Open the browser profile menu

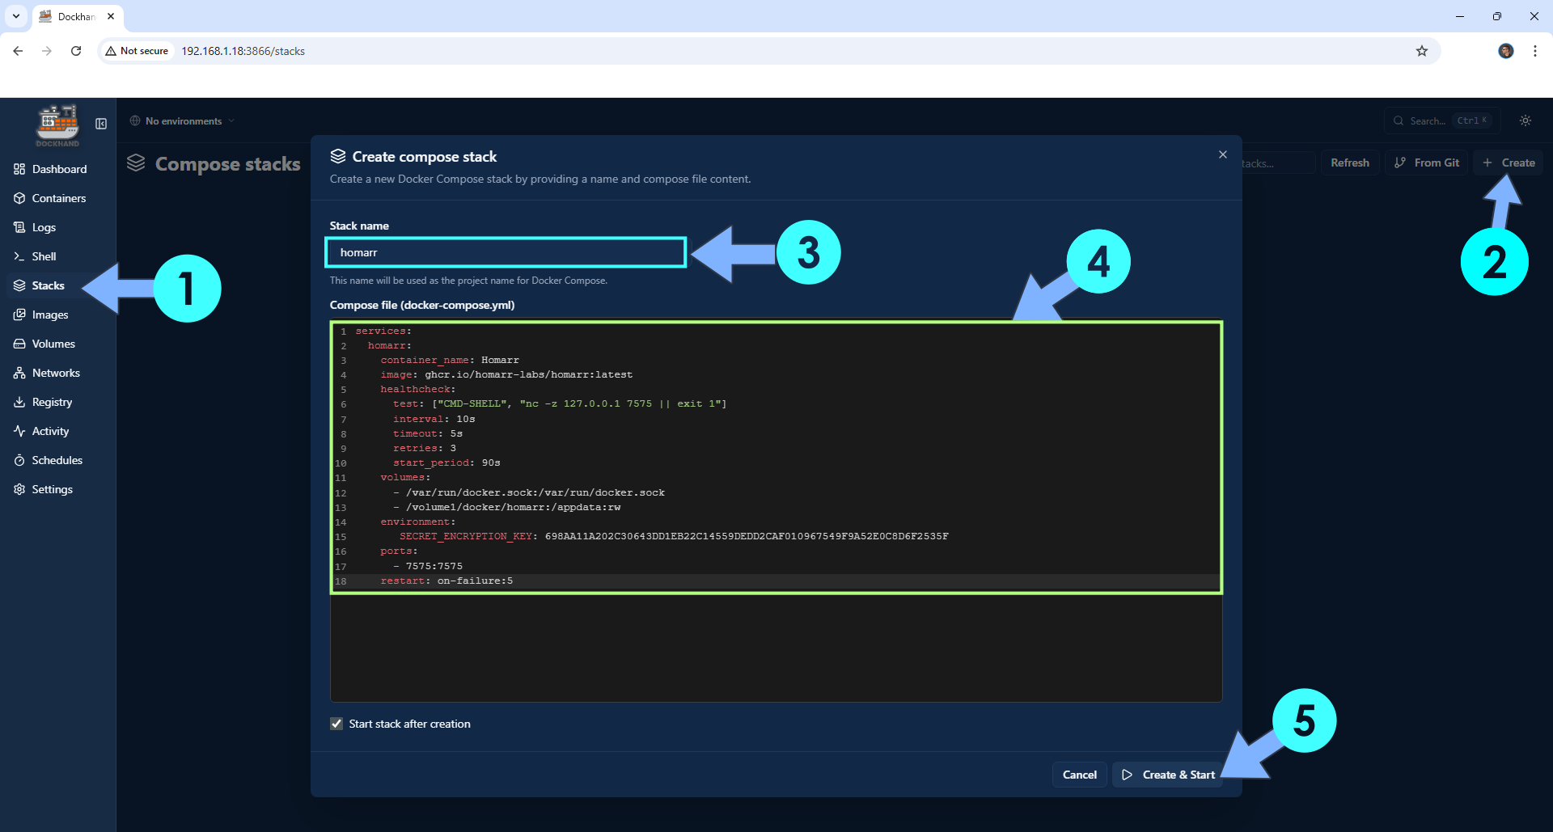[1505, 50]
